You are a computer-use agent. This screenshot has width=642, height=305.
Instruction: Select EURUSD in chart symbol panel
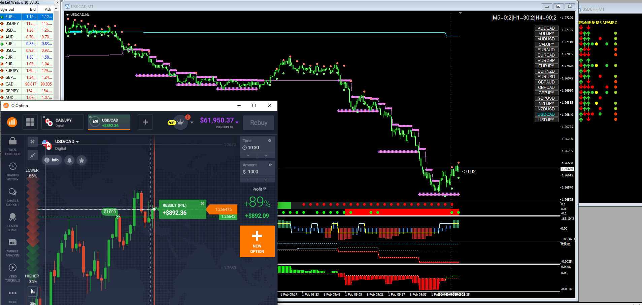point(546,77)
